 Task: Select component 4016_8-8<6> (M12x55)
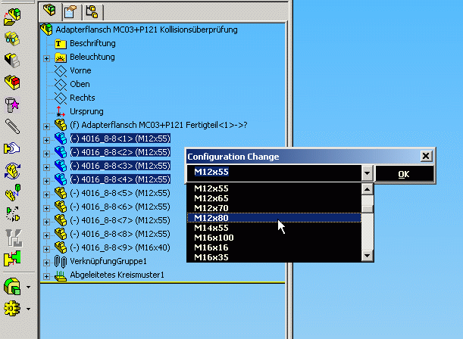click(120, 207)
